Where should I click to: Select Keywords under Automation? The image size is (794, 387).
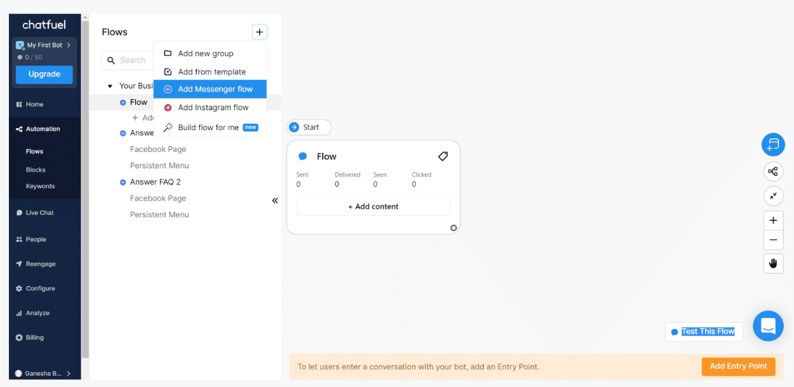point(40,187)
